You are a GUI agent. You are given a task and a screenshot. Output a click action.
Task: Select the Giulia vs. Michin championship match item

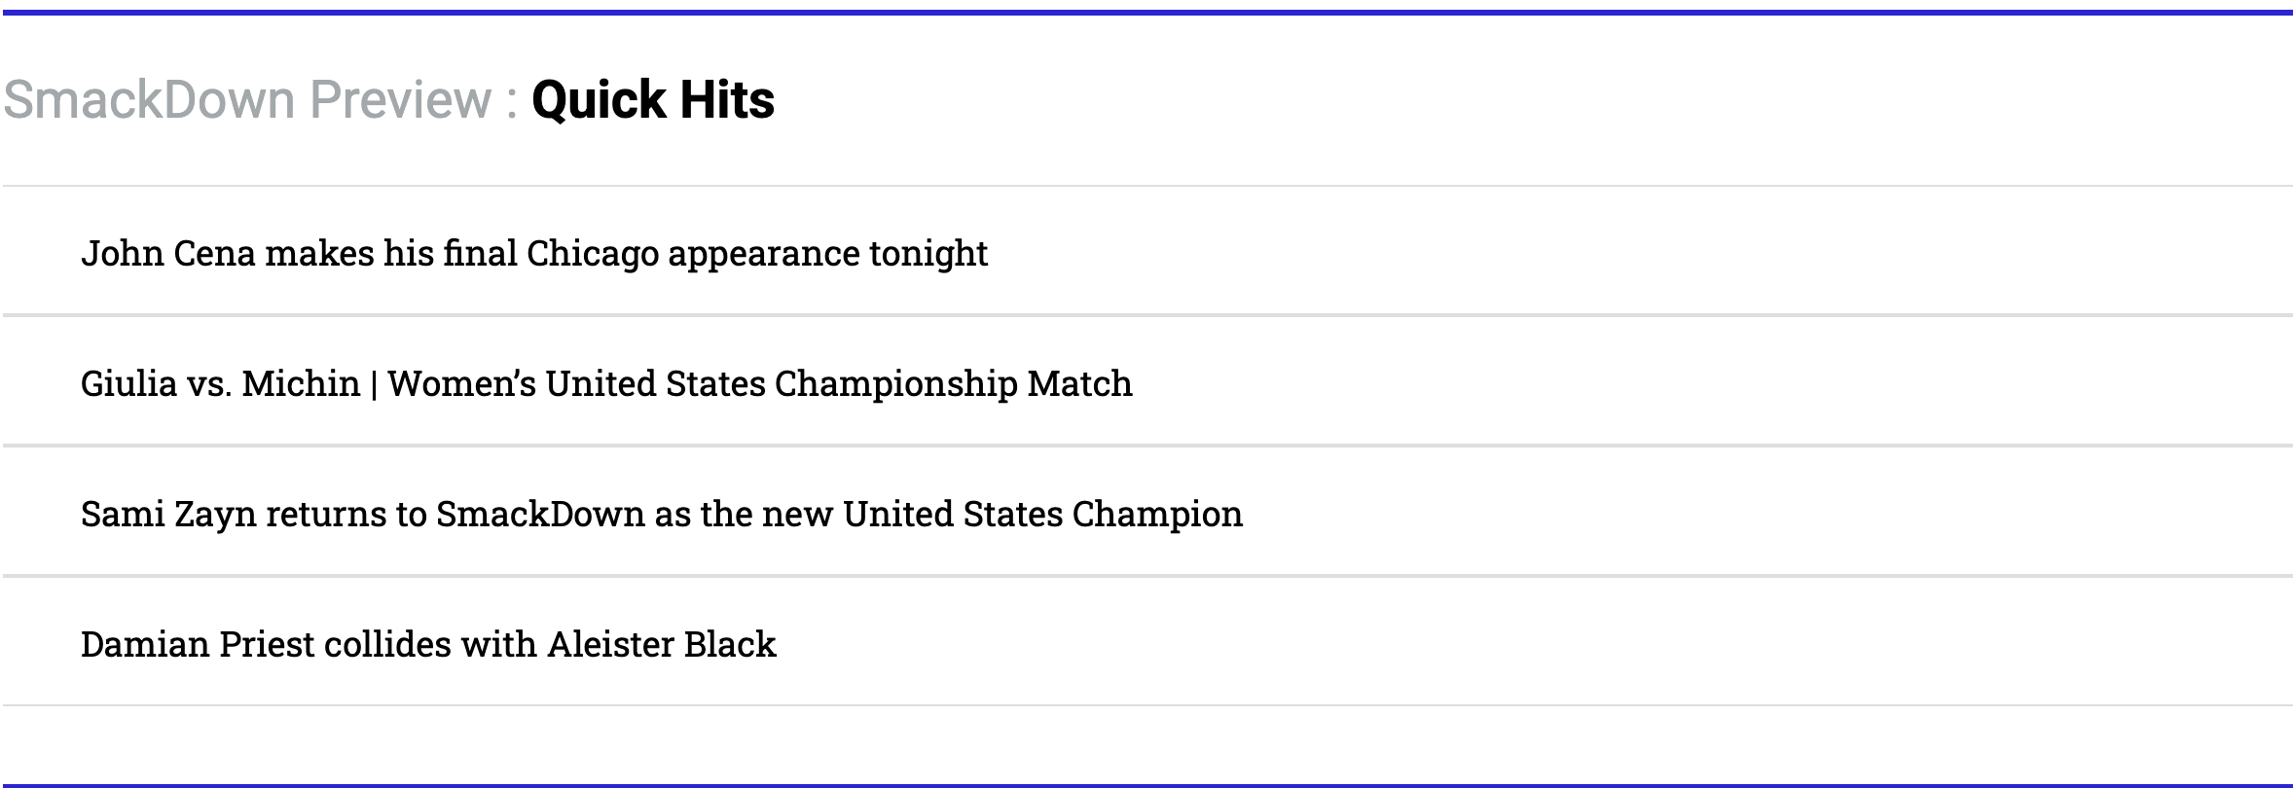point(605,383)
